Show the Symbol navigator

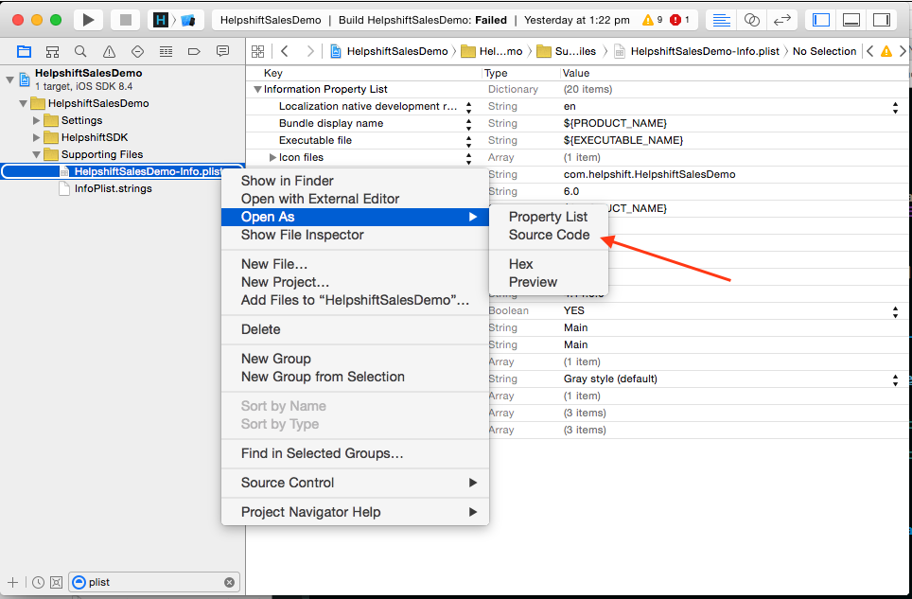coord(52,51)
